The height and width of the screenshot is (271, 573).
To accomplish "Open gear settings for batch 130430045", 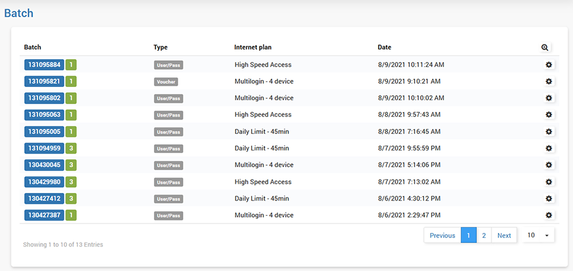I will 549,165.
